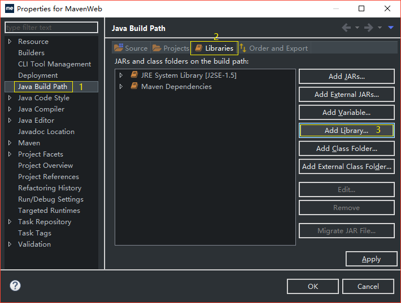
Task: Click the Remove button
Action: [347, 208]
